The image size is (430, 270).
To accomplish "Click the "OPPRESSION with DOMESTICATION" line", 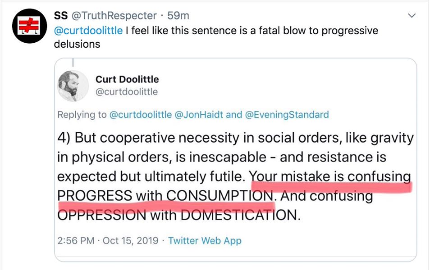I will click(x=178, y=215).
